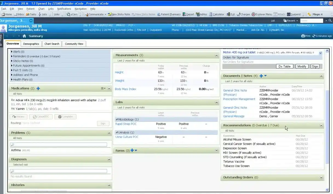Select the Renew option for Advair

pos(18,116)
